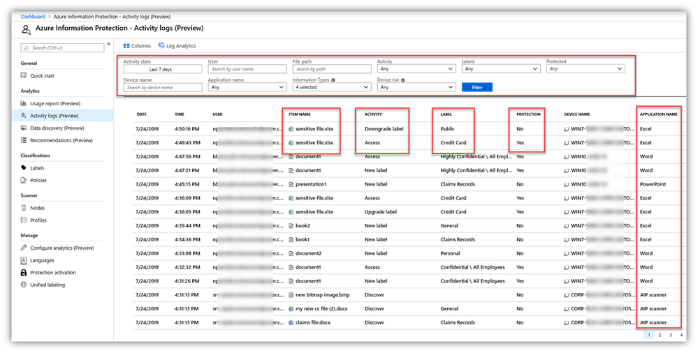
Task: Click the Upgrade label activity cell
Action: 381,212
